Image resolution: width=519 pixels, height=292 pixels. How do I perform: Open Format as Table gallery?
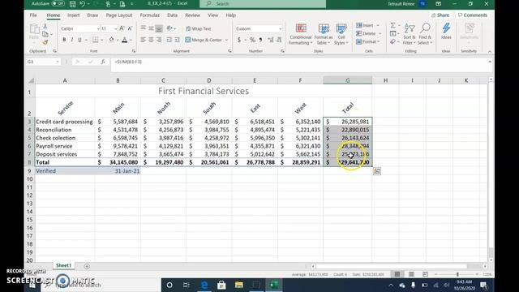click(x=324, y=34)
